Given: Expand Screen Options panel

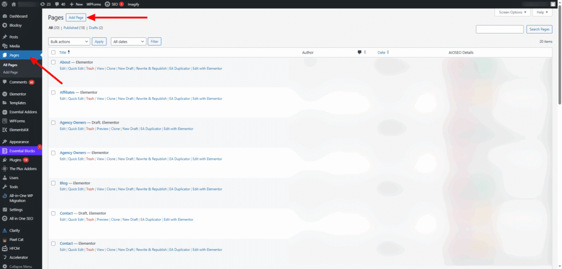Looking at the screenshot, I should pyautogui.click(x=513, y=12).
